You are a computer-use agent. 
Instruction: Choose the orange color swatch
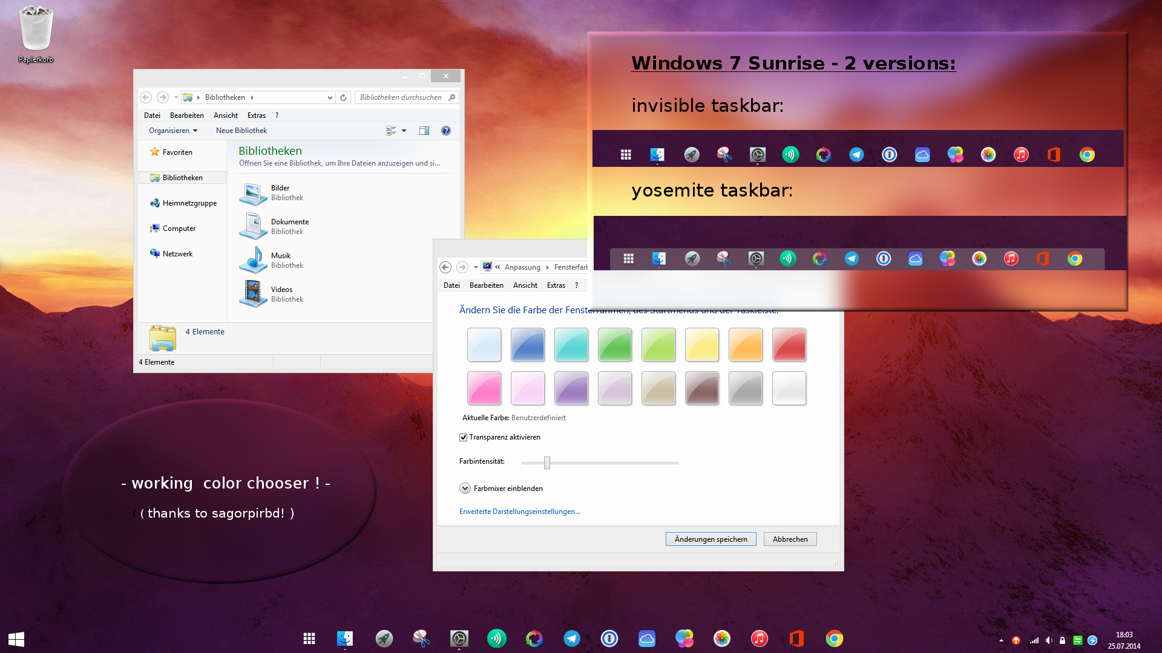pos(746,345)
